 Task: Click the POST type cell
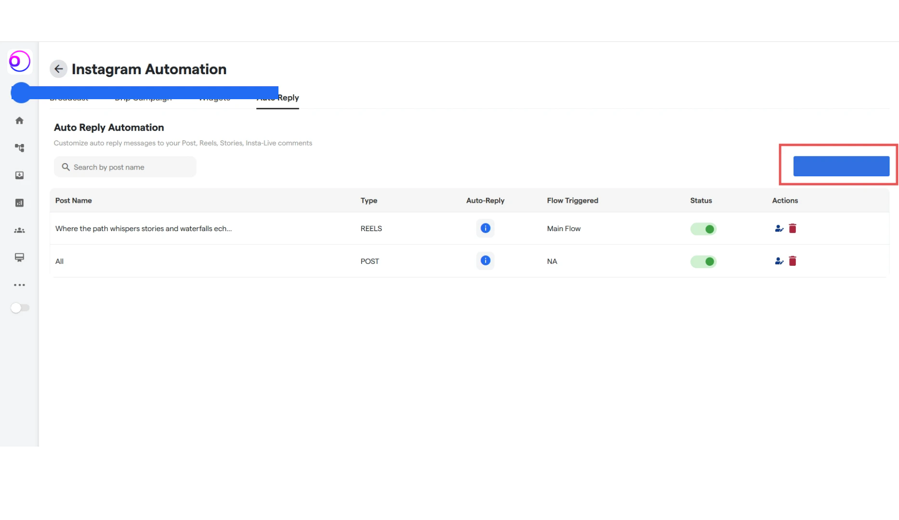click(x=370, y=261)
